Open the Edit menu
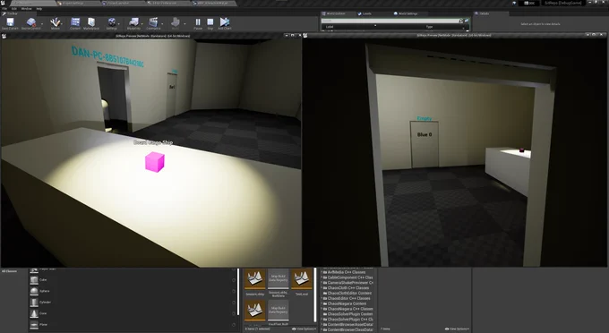Screen dimensions: 609x333 14,9
